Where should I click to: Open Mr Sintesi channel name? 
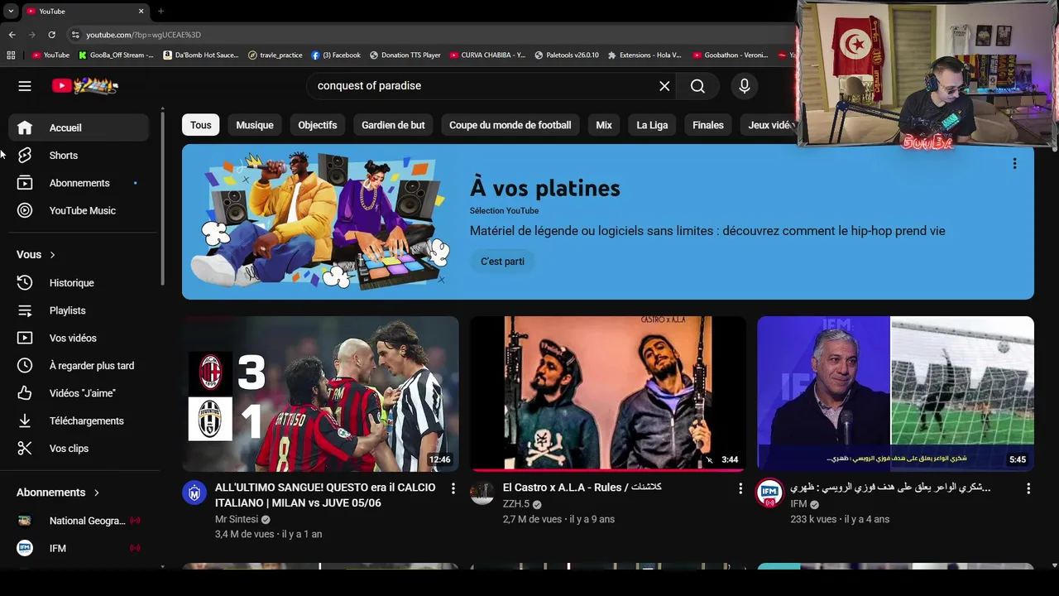click(x=237, y=520)
